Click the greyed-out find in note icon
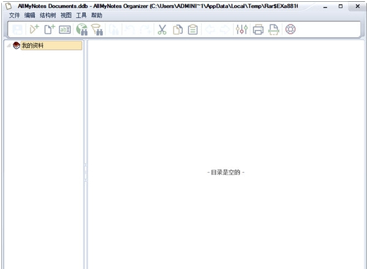This screenshot has width=368, height=269. 114,30
